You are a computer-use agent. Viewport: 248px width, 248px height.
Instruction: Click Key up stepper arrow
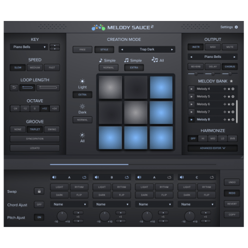click(55, 45)
